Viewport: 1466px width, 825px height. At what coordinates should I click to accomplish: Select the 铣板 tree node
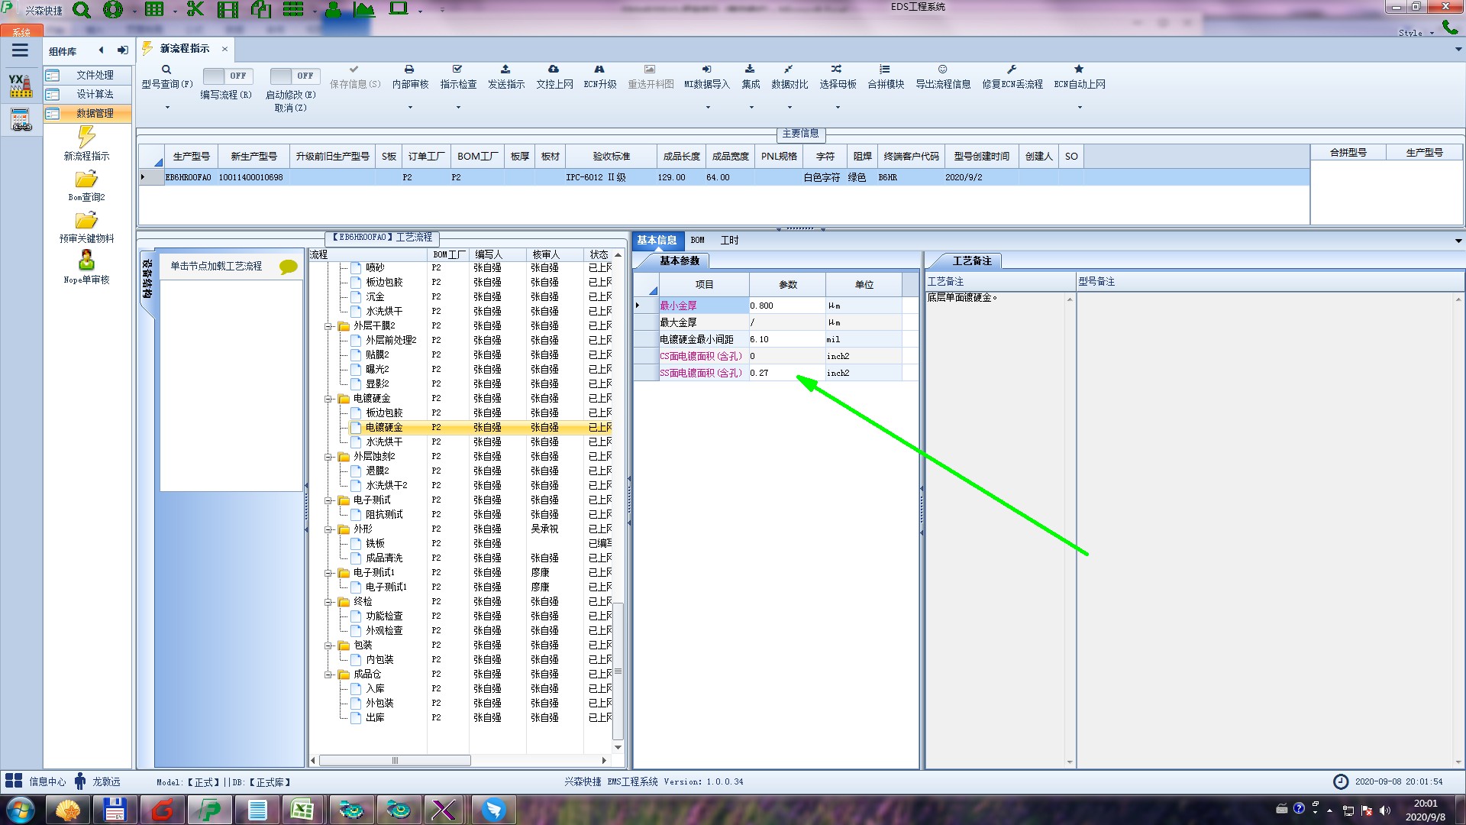tap(375, 544)
